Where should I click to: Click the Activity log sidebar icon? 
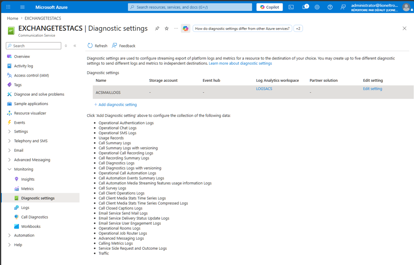10,66
